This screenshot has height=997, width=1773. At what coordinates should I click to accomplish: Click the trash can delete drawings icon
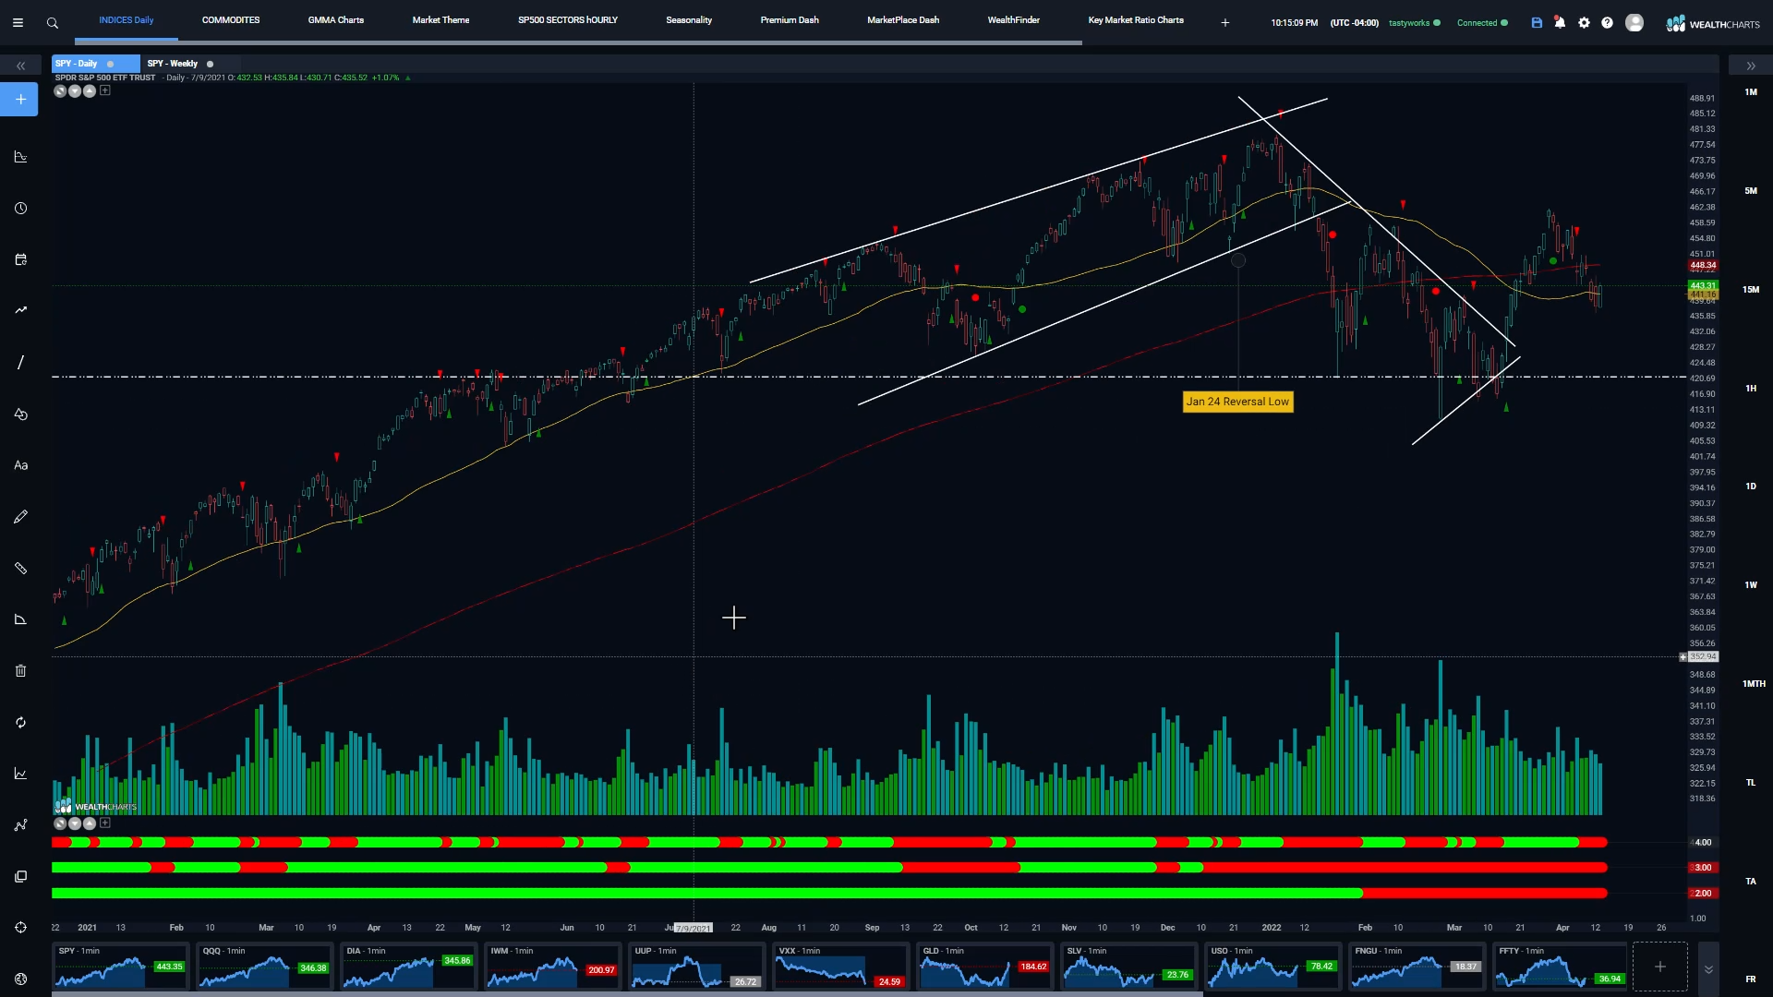coord(20,671)
